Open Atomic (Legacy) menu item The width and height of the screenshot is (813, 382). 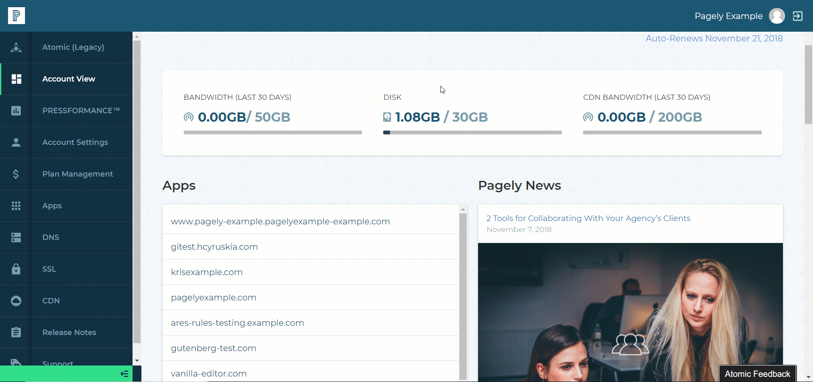coord(73,47)
